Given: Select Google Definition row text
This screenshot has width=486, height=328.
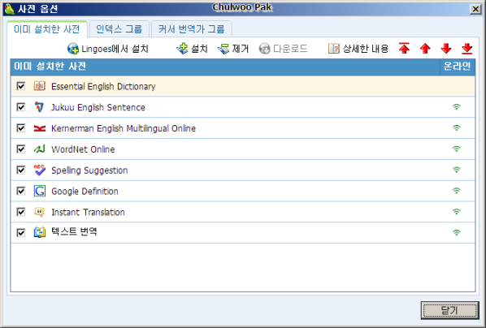Looking at the screenshot, I should click(85, 191).
